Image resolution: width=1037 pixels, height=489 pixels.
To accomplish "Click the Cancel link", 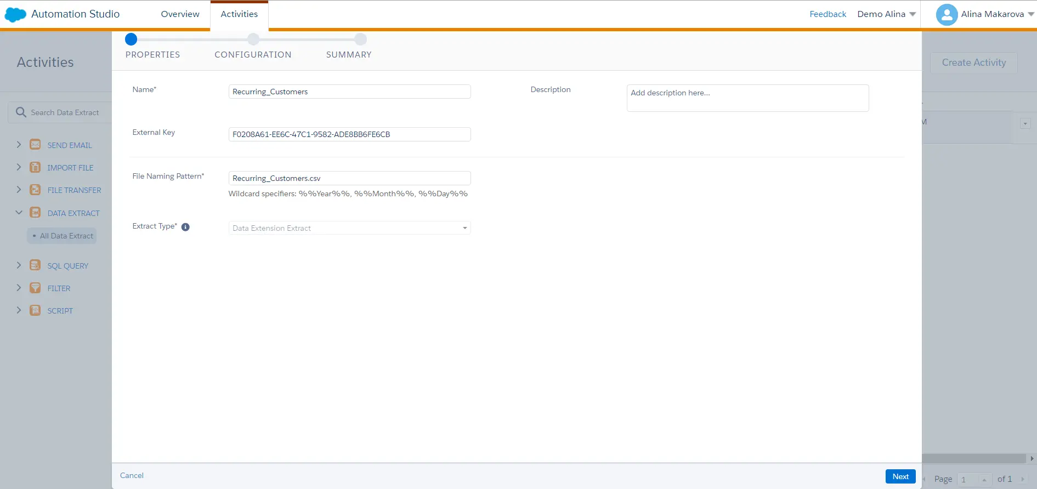I will [x=132, y=475].
